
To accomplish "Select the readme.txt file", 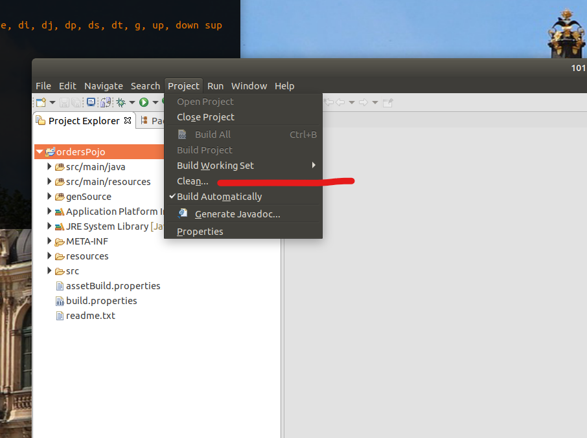I will 90,316.
